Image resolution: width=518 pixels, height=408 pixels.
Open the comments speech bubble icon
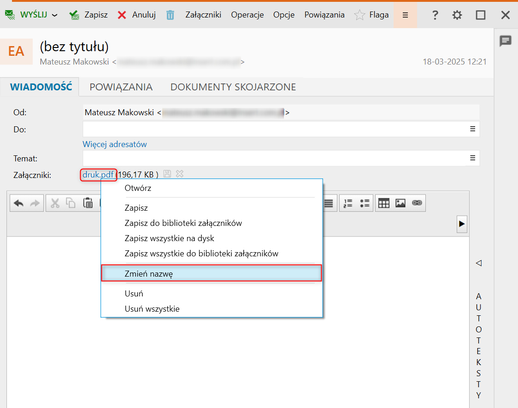pyautogui.click(x=506, y=41)
